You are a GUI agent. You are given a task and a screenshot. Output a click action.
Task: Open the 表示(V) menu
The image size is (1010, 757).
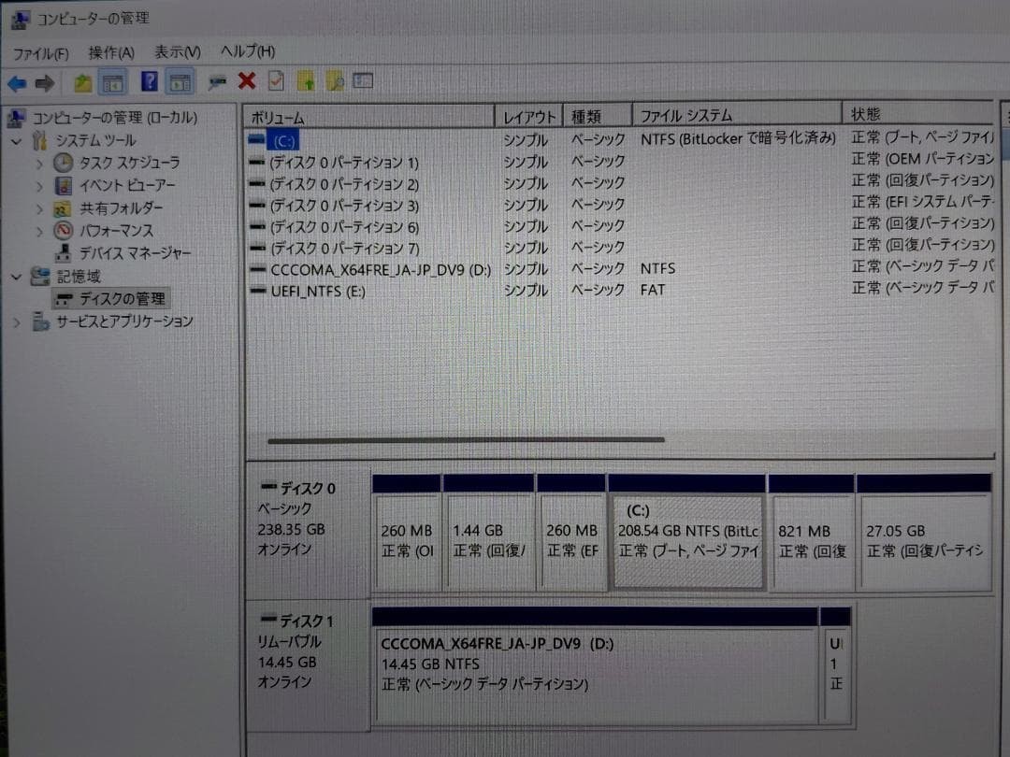(x=177, y=51)
